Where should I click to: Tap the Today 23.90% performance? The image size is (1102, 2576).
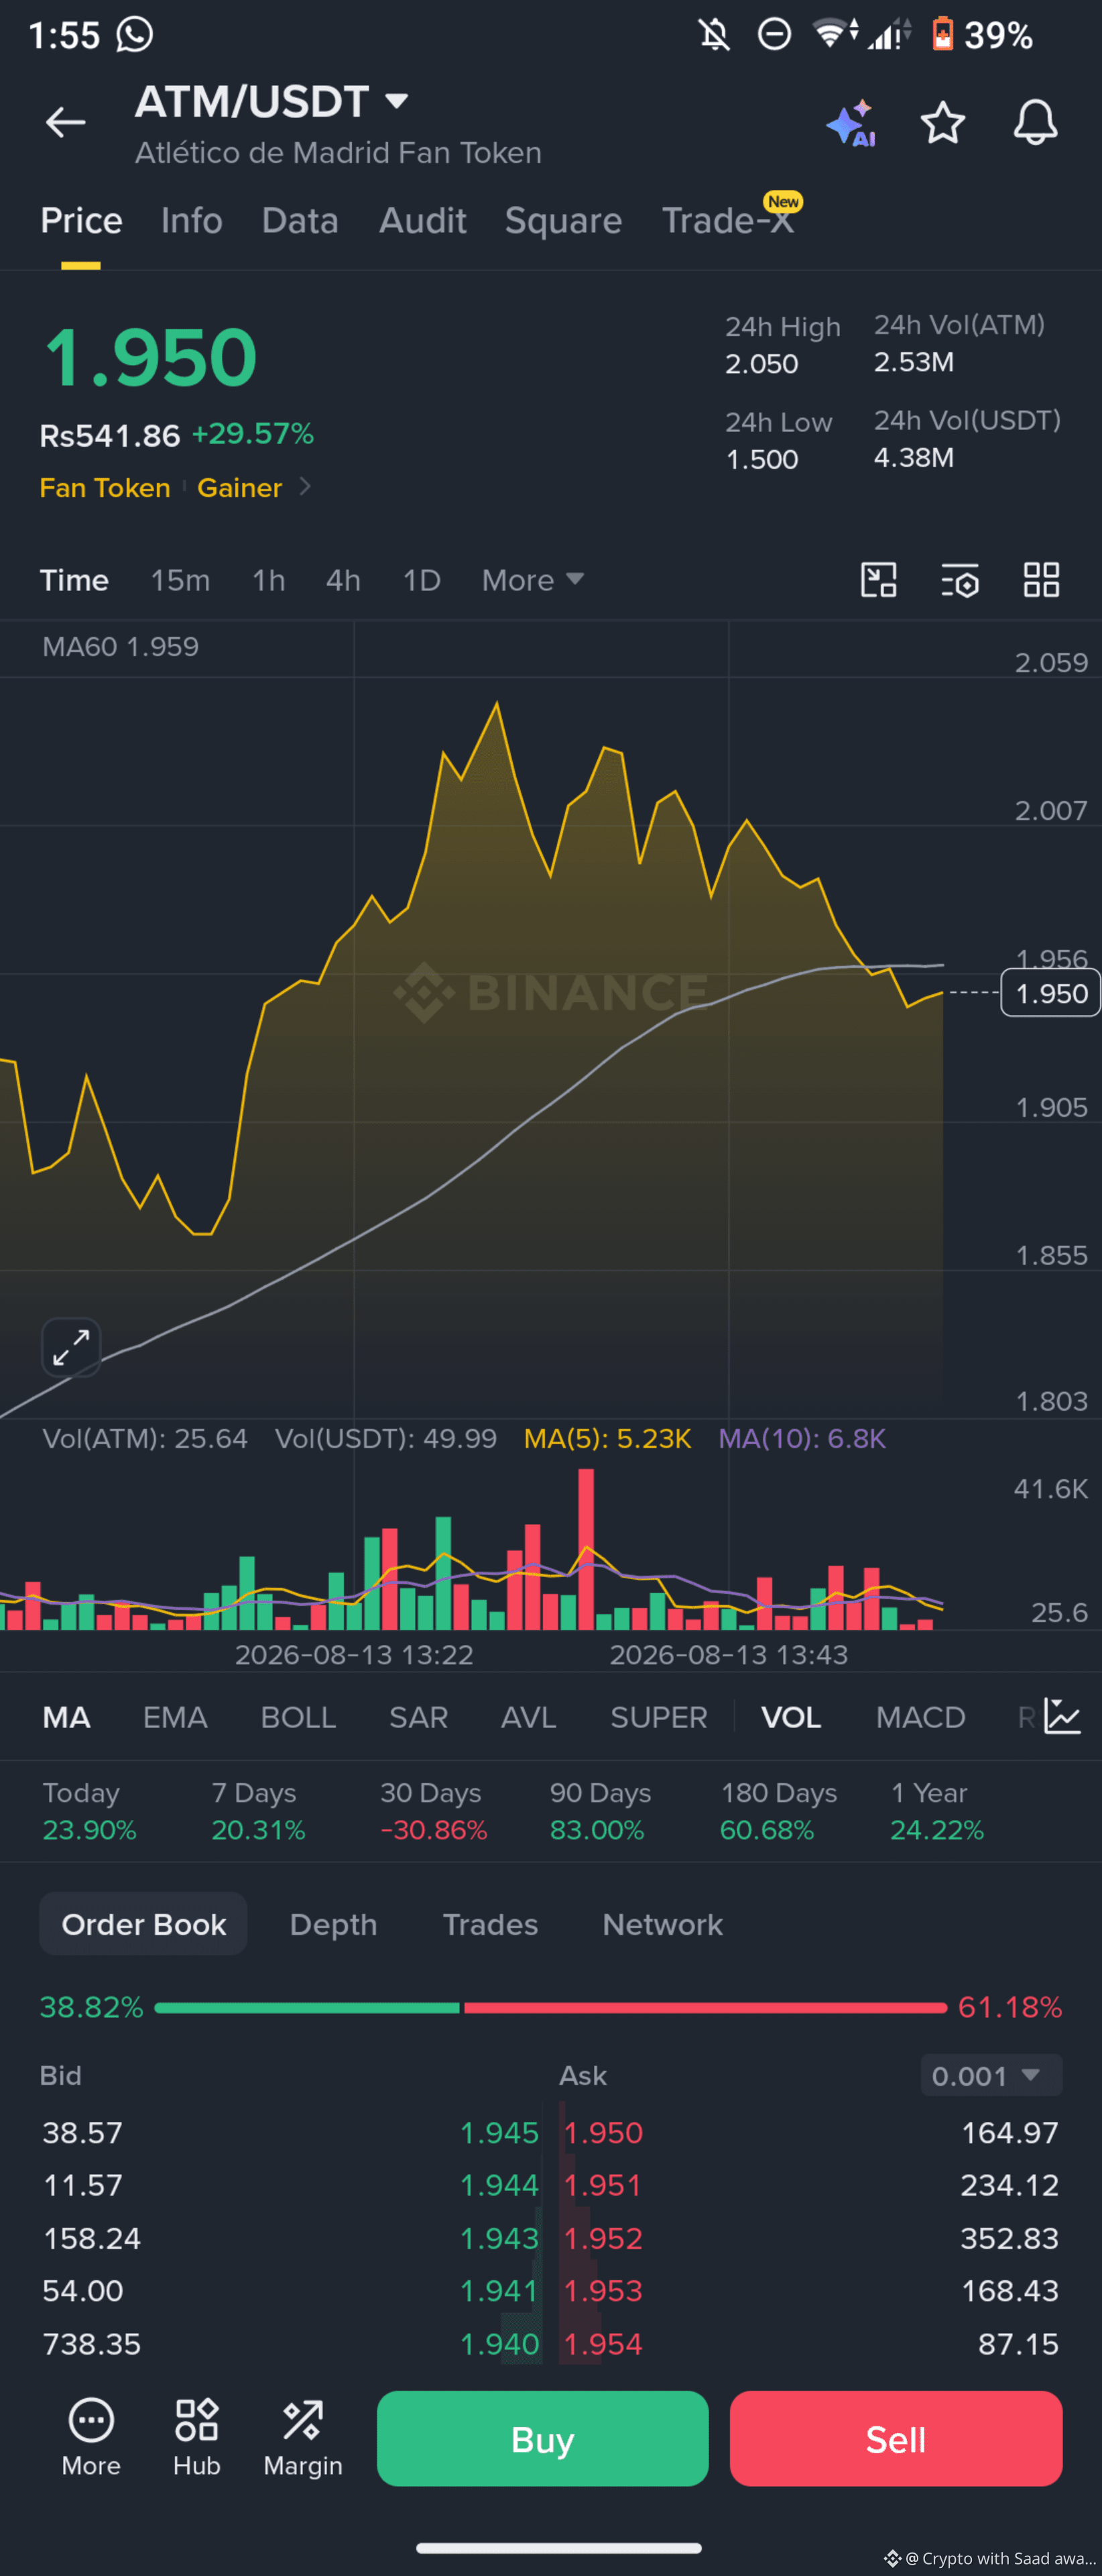89,1811
